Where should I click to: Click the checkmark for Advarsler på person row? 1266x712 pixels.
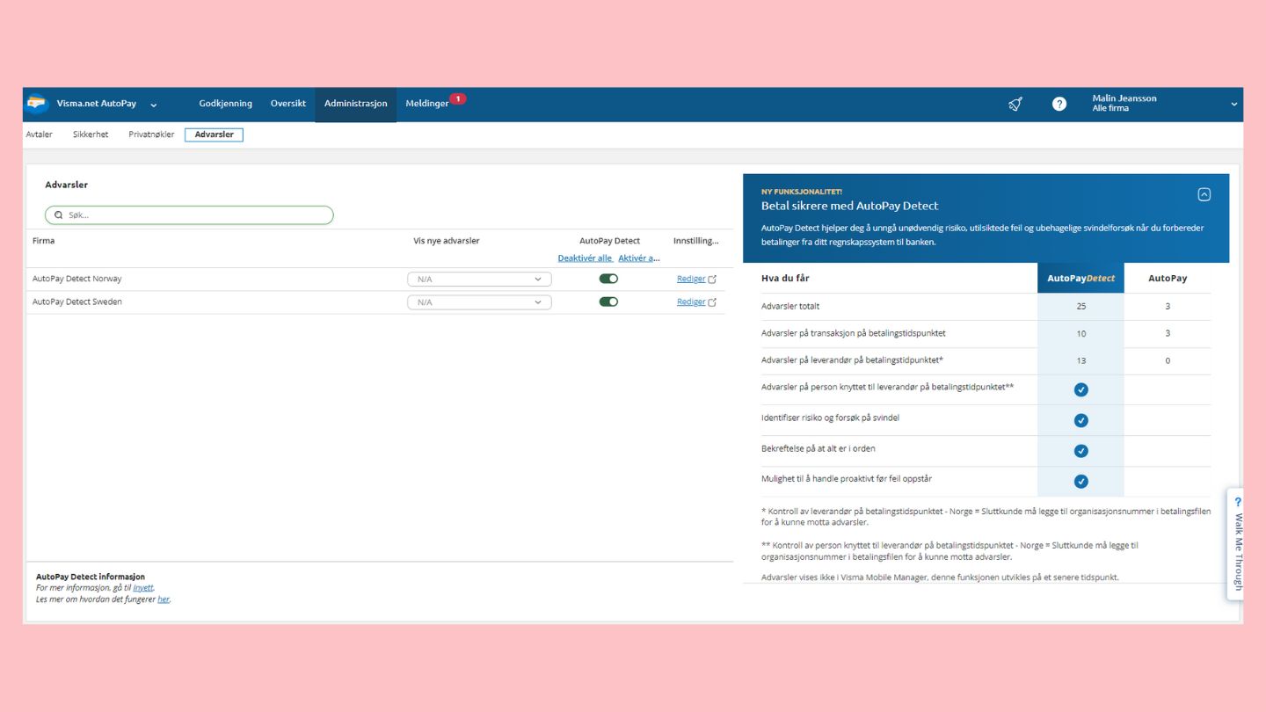pos(1081,389)
